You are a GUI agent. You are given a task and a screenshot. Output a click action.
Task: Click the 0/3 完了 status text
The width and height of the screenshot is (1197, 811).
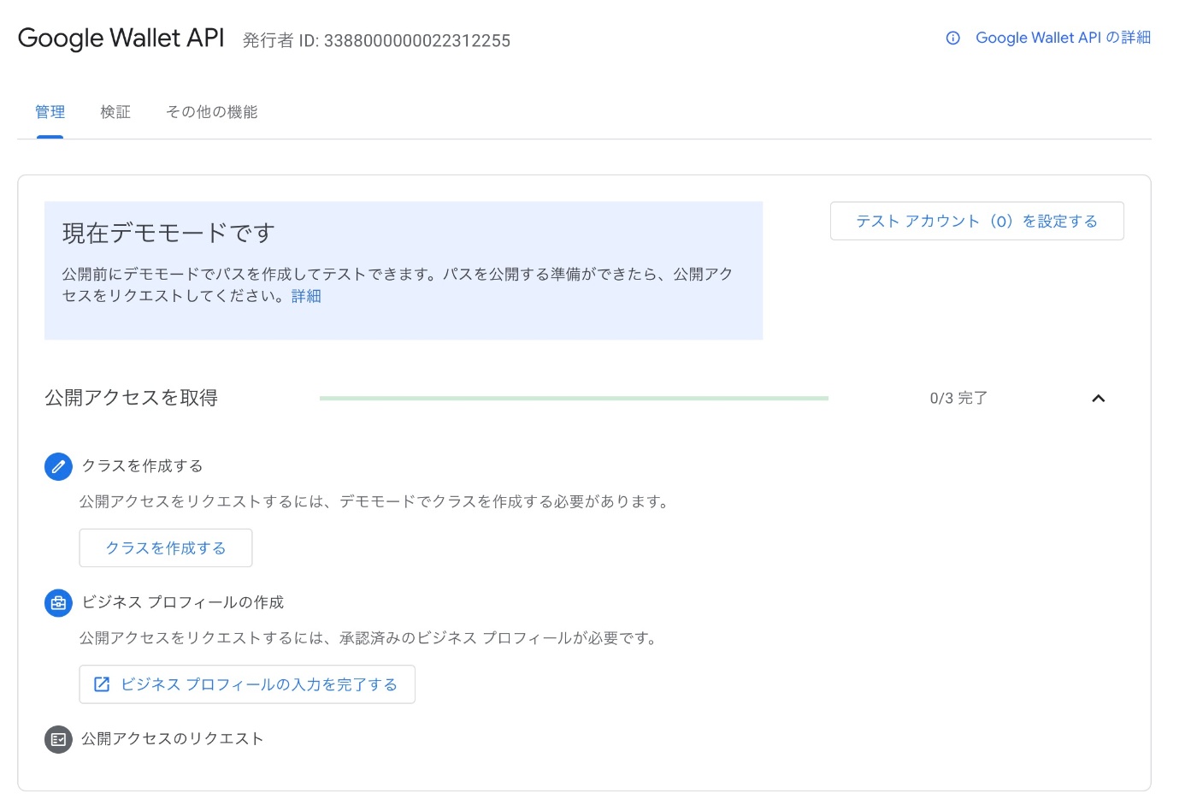(958, 398)
